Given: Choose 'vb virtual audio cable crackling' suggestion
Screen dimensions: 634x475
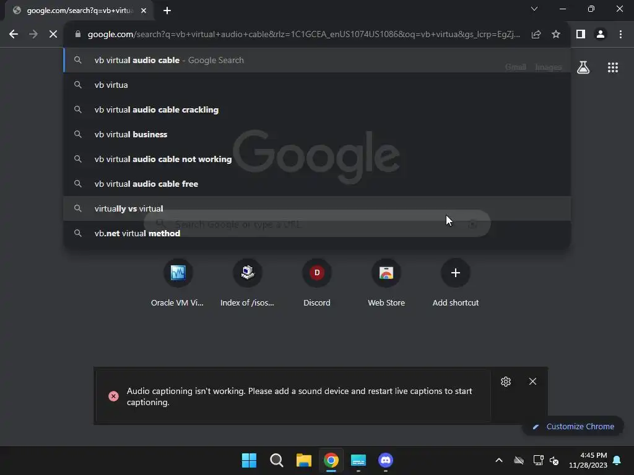Looking at the screenshot, I should pyautogui.click(x=317, y=109).
